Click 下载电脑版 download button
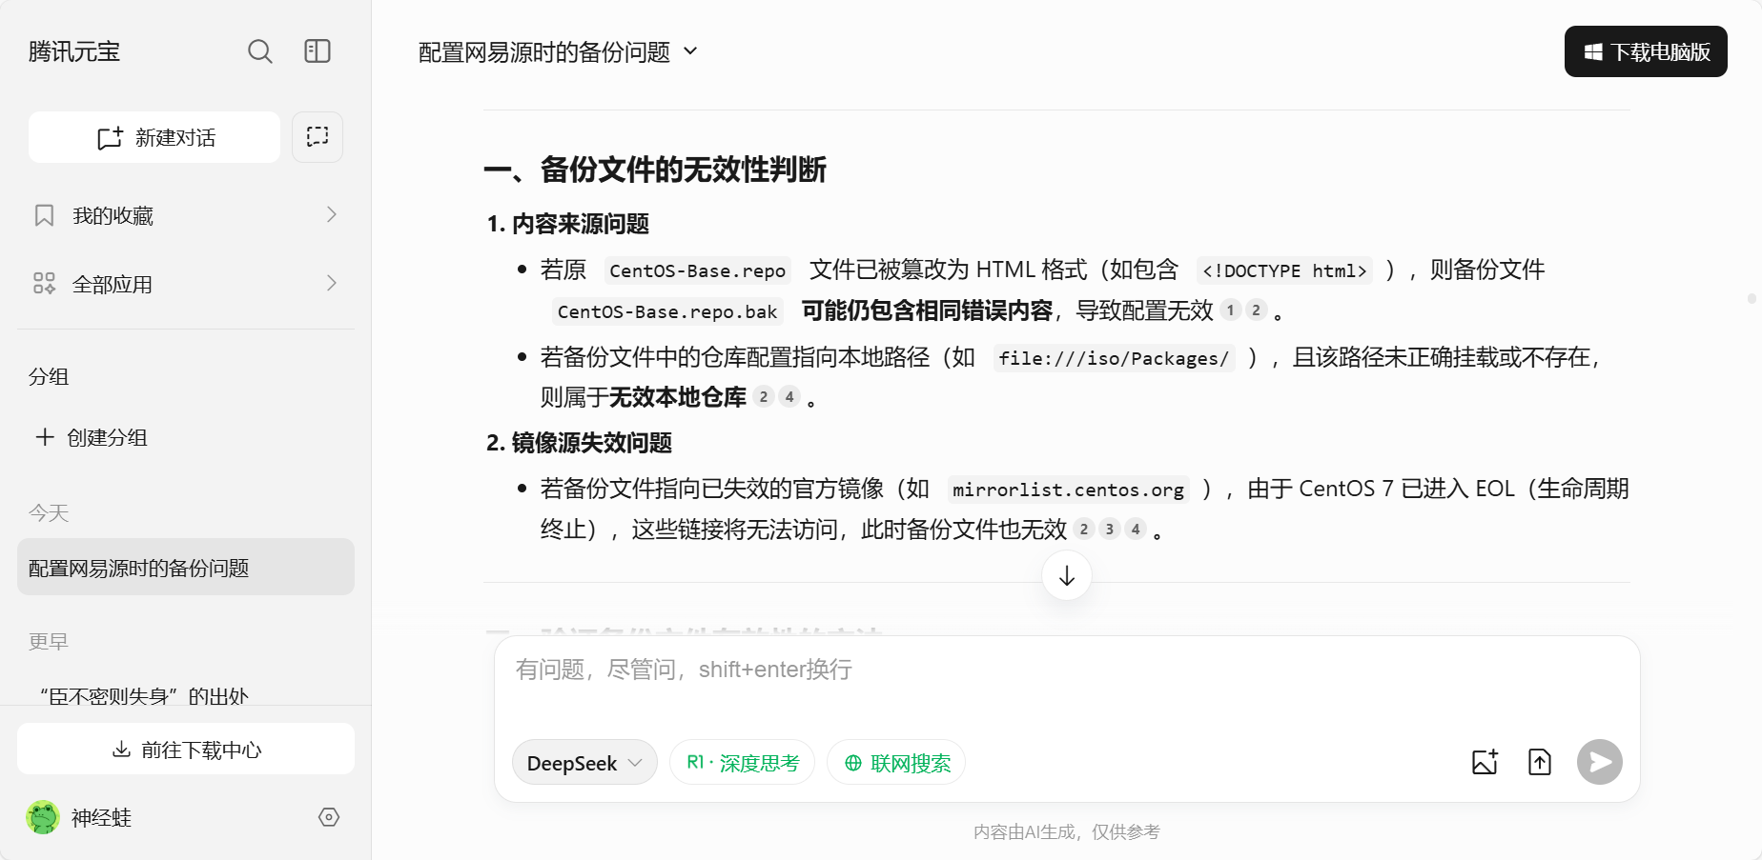 click(x=1646, y=51)
